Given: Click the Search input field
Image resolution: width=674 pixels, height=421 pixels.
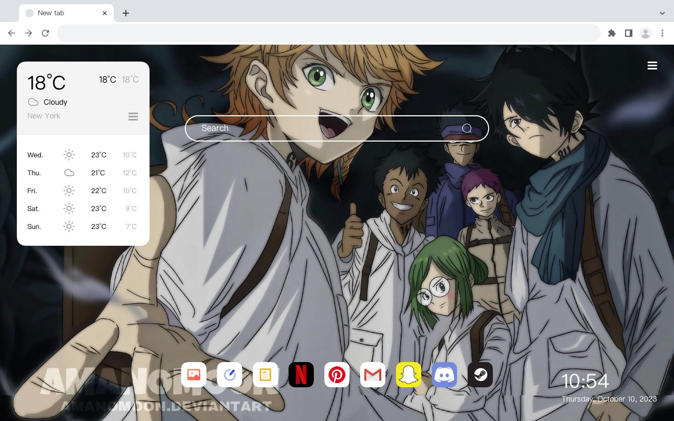Looking at the screenshot, I should pos(337,128).
